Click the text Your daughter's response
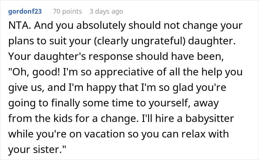This screenshot has width=259, height=160. tap(71, 57)
